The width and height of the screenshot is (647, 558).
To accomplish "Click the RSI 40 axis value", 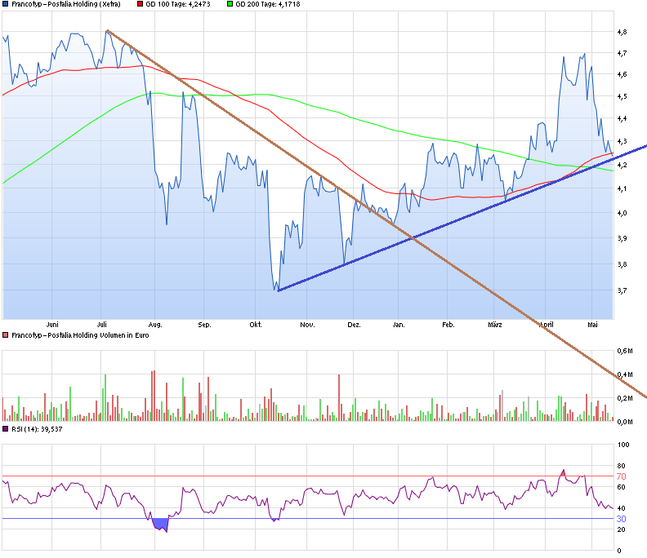I will point(621,508).
